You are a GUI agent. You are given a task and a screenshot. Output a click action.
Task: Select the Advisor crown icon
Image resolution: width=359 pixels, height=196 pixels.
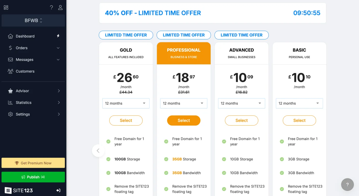click(10, 91)
